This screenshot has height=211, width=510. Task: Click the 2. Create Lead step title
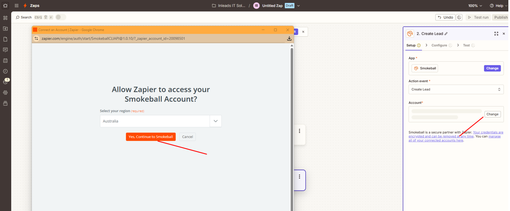(430, 34)
